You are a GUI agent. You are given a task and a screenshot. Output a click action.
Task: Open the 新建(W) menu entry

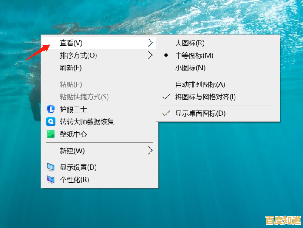99,151
